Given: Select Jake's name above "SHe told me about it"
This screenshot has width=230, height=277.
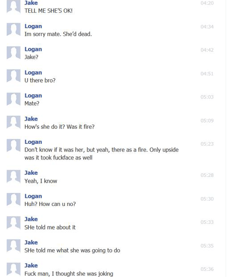Looking at the screenshot, I should click(x=31, y=219).
